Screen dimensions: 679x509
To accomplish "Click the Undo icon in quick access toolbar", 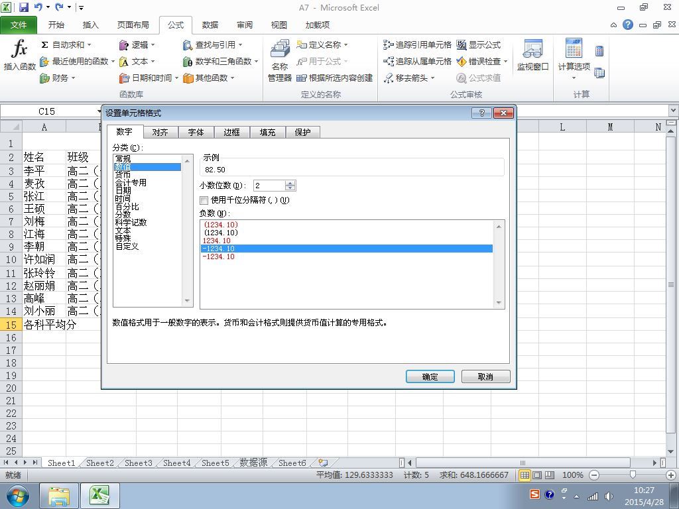I will (38, 7).
